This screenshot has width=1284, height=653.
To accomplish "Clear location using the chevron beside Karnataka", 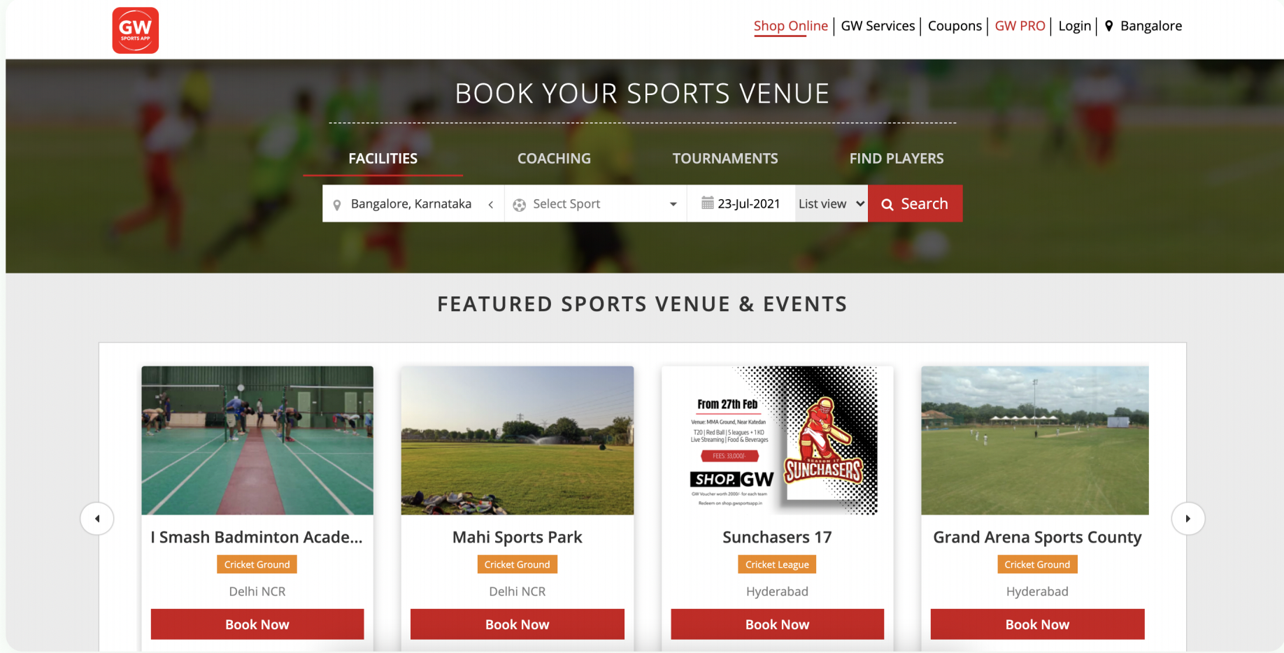I will click(x=491, y=204).
